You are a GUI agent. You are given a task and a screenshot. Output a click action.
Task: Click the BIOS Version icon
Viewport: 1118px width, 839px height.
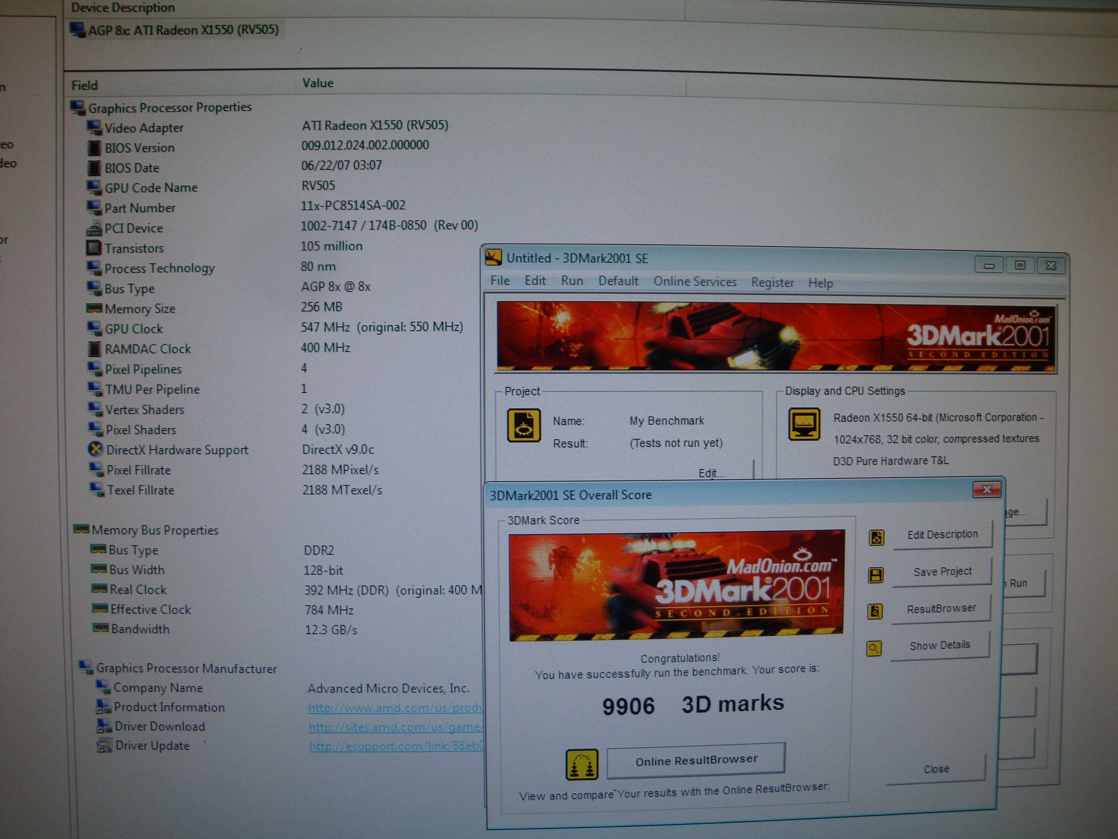click(94, 148)
